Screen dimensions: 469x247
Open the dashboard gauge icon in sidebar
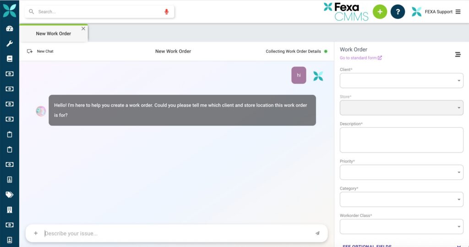(10, 28)
